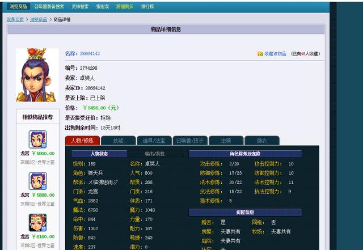Click the ￥5888.00 recommended price
The height and width of the screenshot is (250, 363).
[43, 195]
